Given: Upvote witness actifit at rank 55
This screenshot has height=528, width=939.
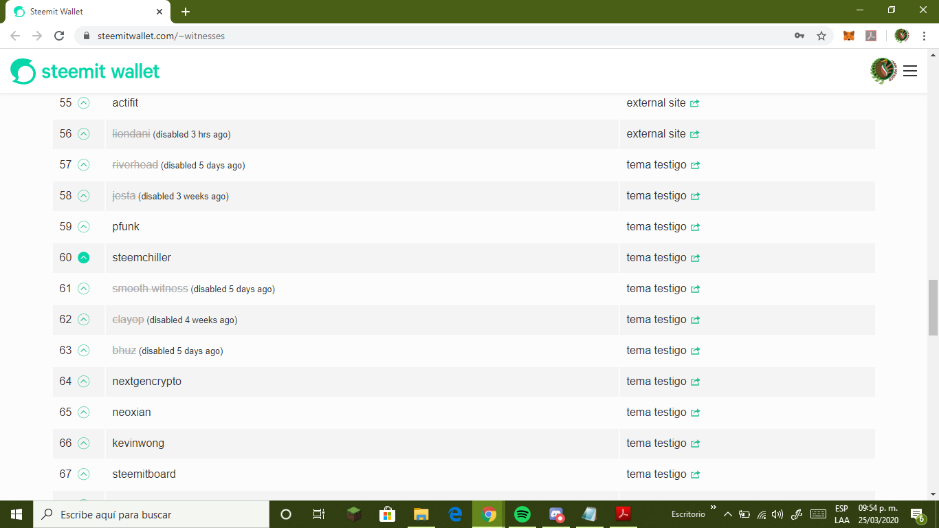Looking at the screenshot, I should [x=83, y=103].
